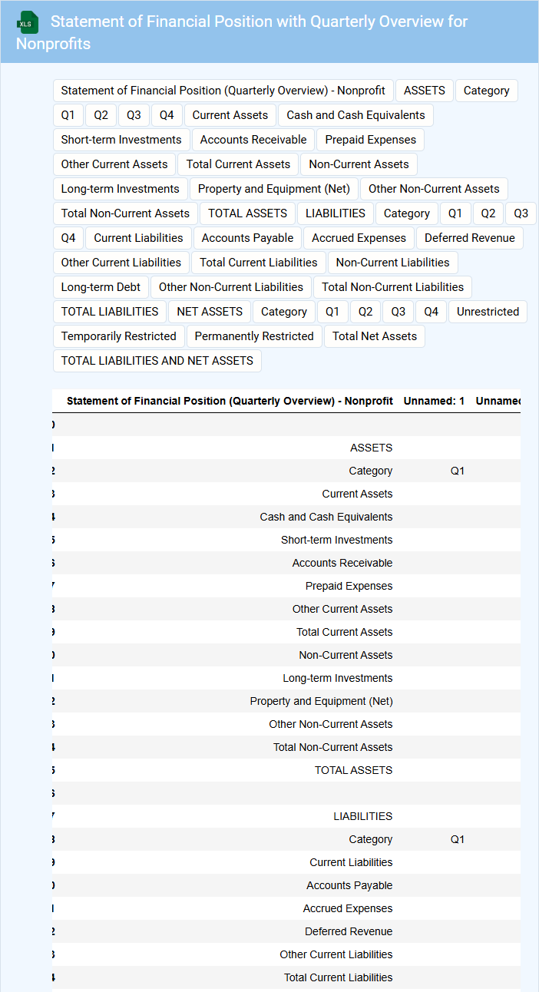Viewport: 539px width, 992px height.
Task: Select the ASSETS tag button
Action: (424, 91)
